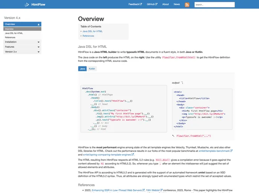The image size is (259, 193).
Task: Switch to the Kotlin code tab
Action: point(92,69)
